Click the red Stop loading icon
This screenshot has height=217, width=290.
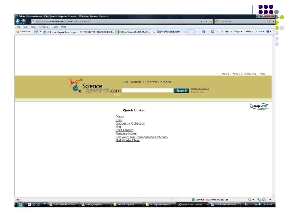pos(211,22)
